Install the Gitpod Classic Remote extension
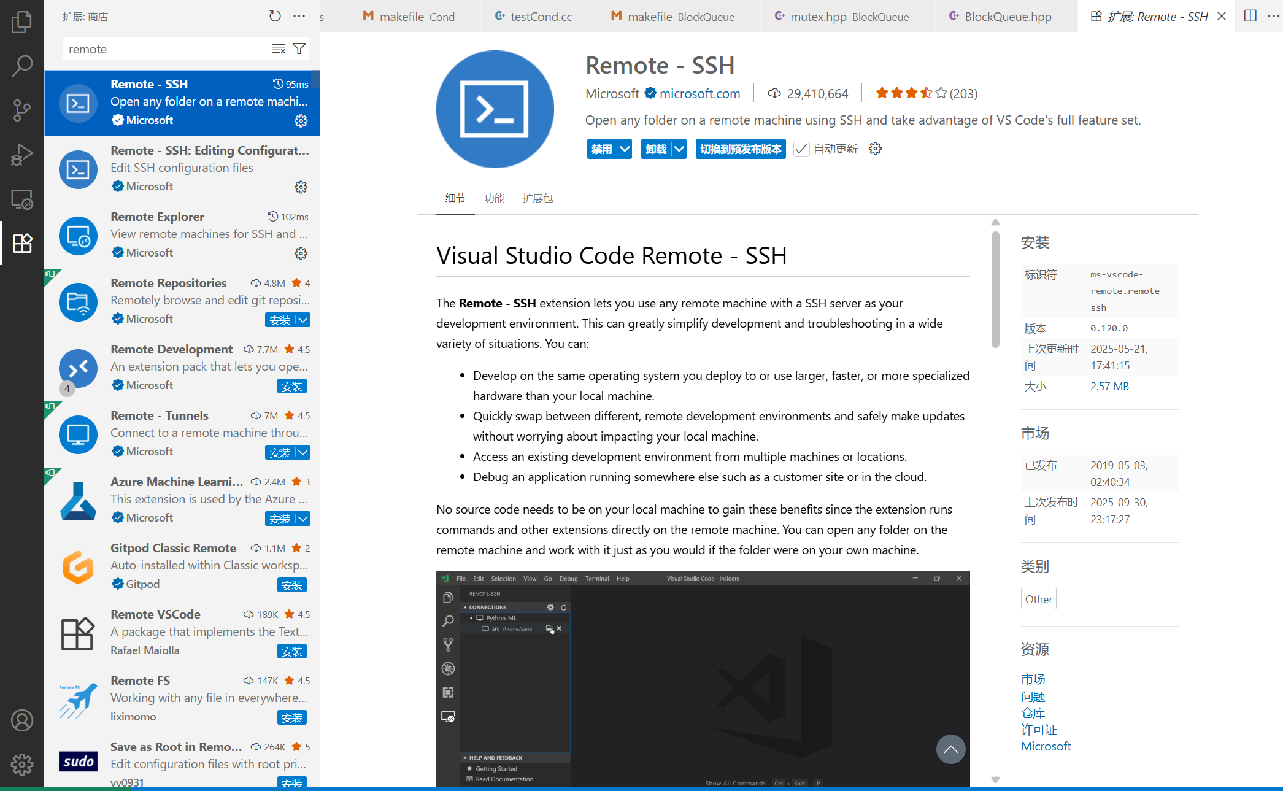This screenshot has height=791, width=1283. 292,585
